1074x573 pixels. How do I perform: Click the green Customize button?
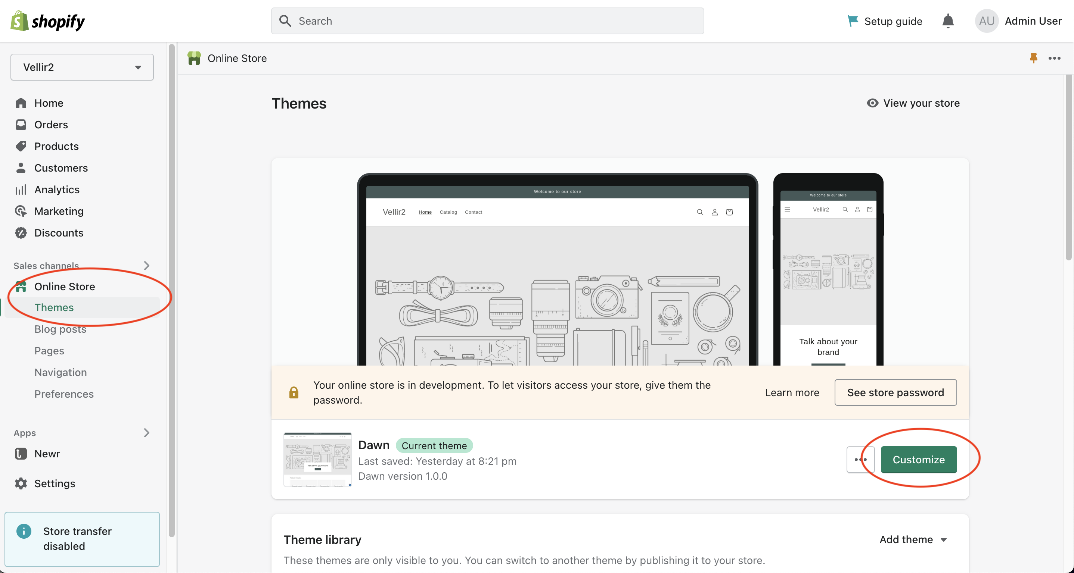click(919, 459)
